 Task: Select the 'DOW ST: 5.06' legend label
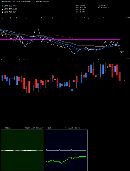click(10, 6)
